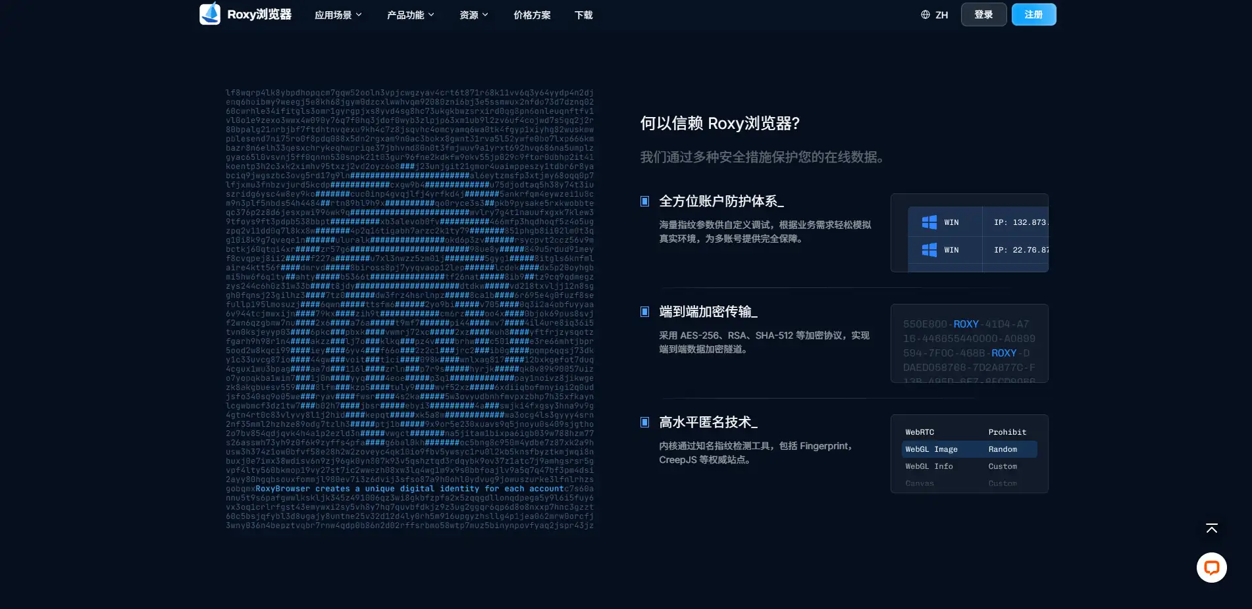Click the ASCII-art fingerprint graphic

[x=409, y=309]
